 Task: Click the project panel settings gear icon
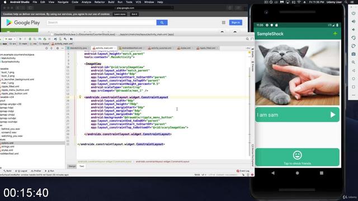pyautogui.click(x=58, y=48)
